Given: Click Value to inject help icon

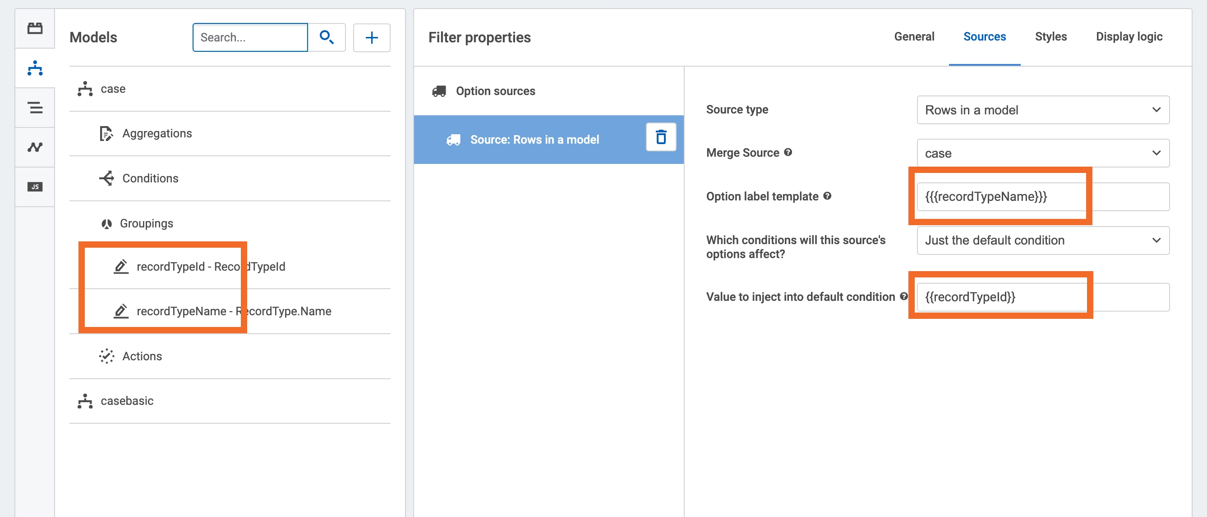Looking at the screenshot, I should coord(904,296).
